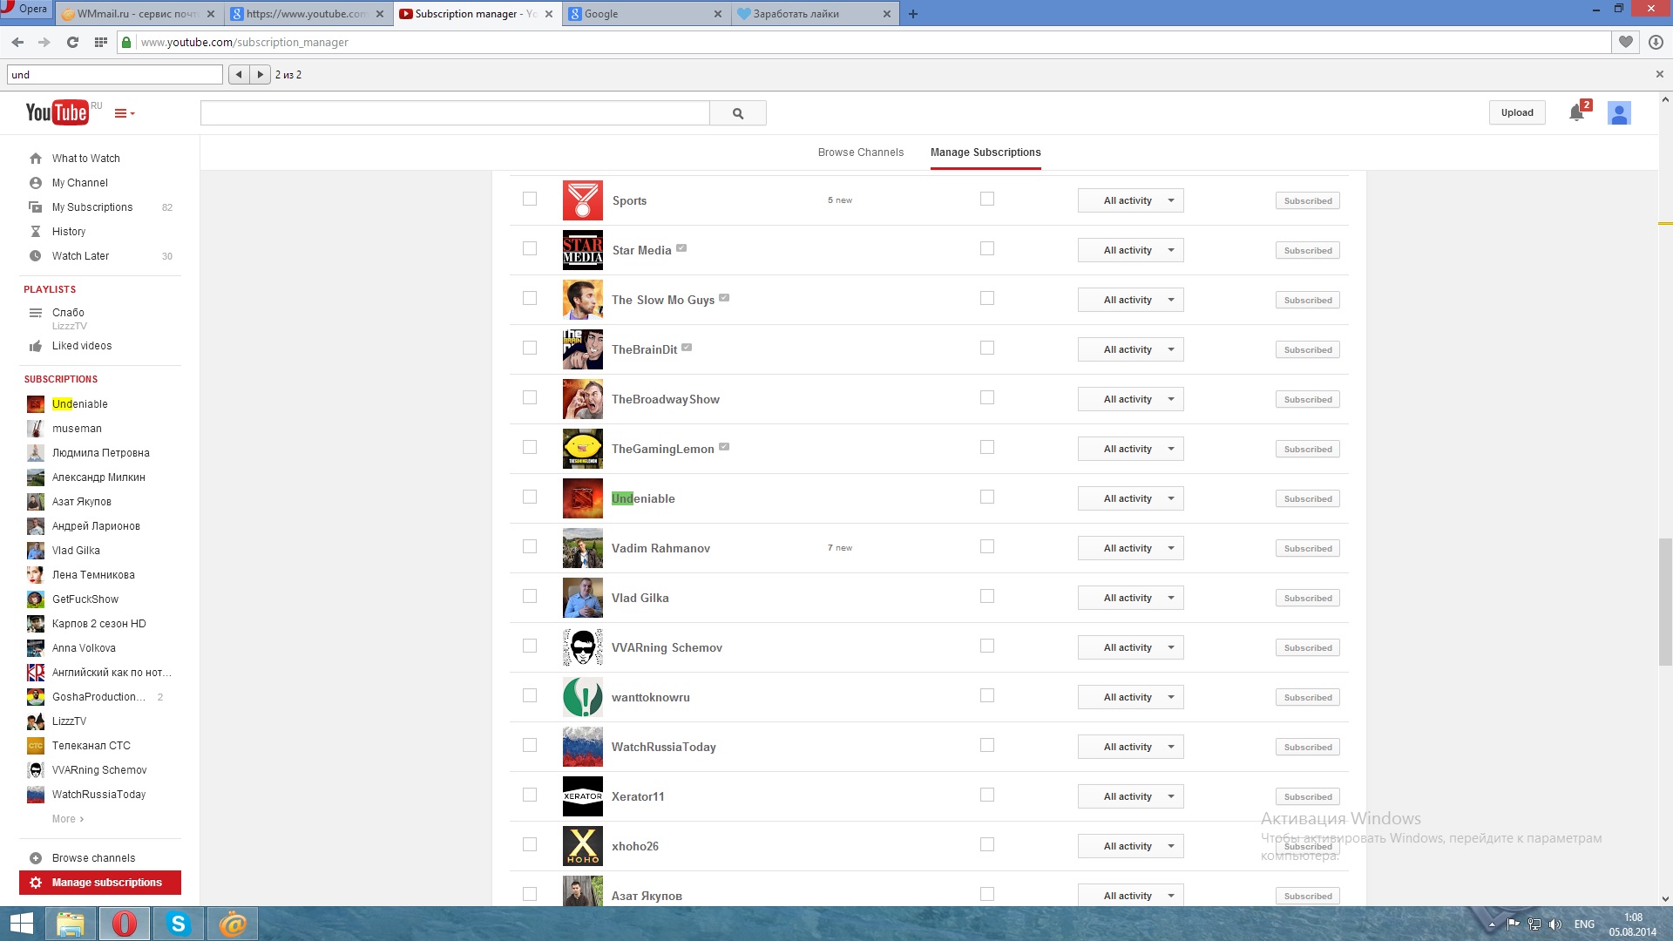The width and height of the screenshot is (1673, 941).
Task: Tick email updates box for TheBroadwayShow
Action: [x=987, y=397]
